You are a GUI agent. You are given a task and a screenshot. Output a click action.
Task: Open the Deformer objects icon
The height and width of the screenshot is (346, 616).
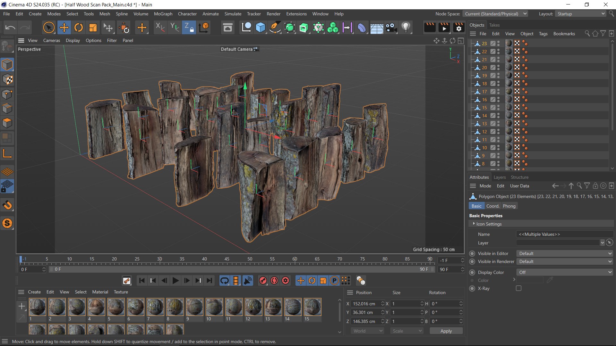pyautogui.click(x=362, y=28)
